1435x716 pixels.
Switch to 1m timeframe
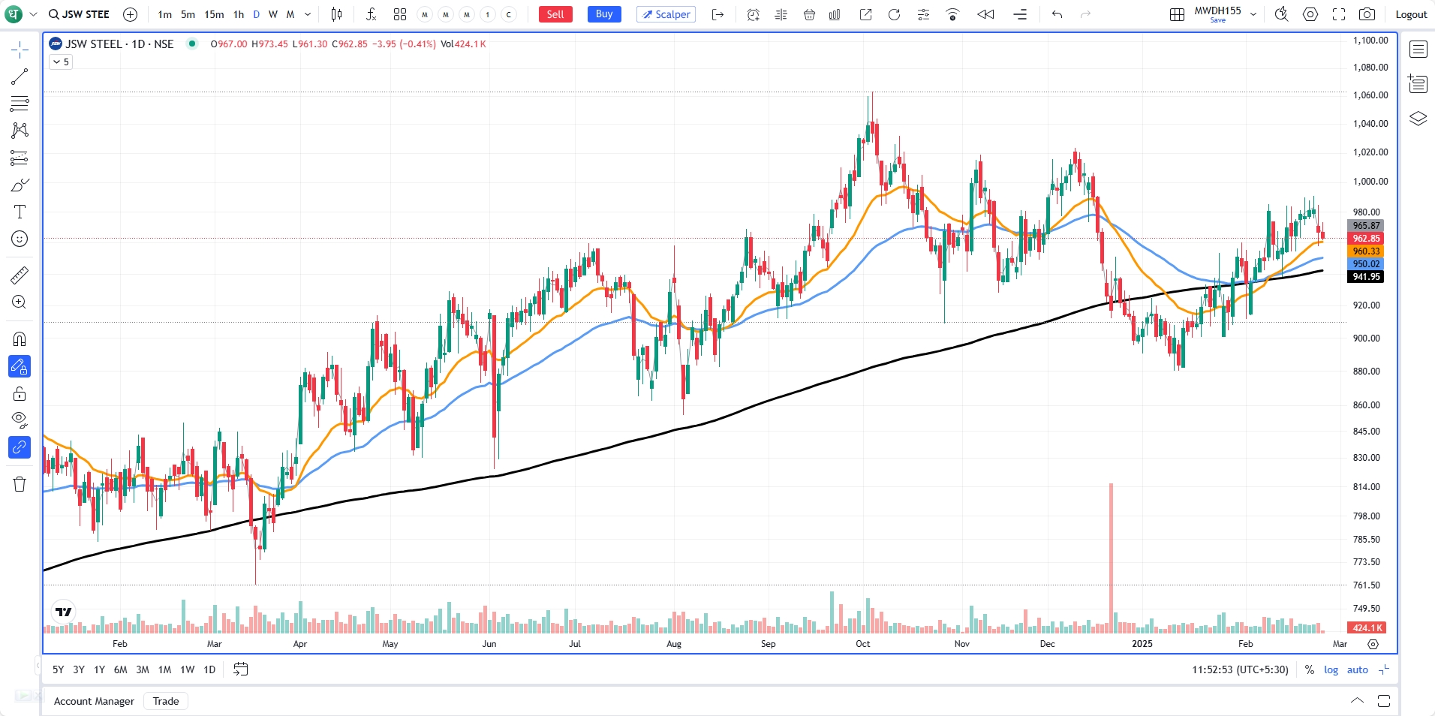[x=165, y=14]
